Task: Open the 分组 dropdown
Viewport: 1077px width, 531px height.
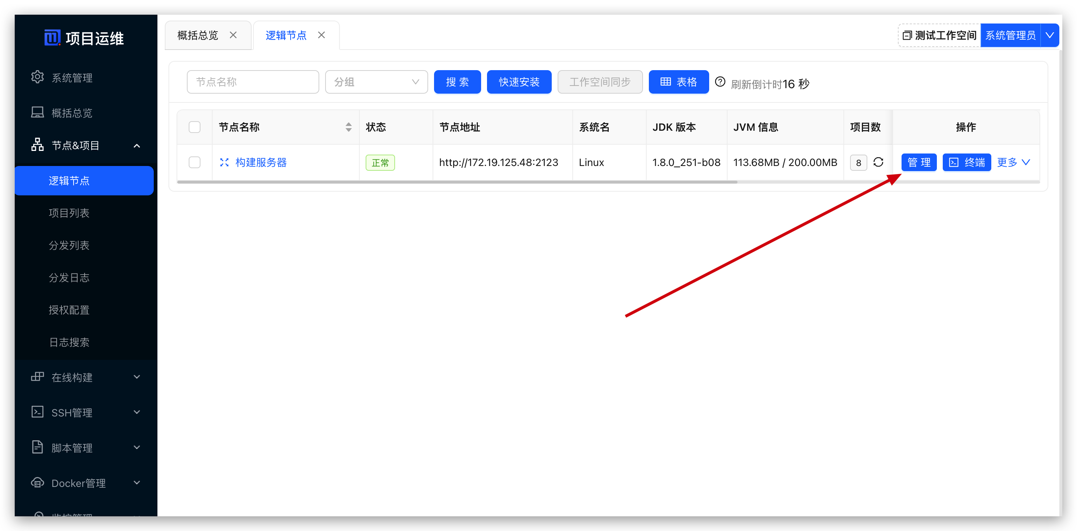Action: pyautogui.click(x=376, y=82)
